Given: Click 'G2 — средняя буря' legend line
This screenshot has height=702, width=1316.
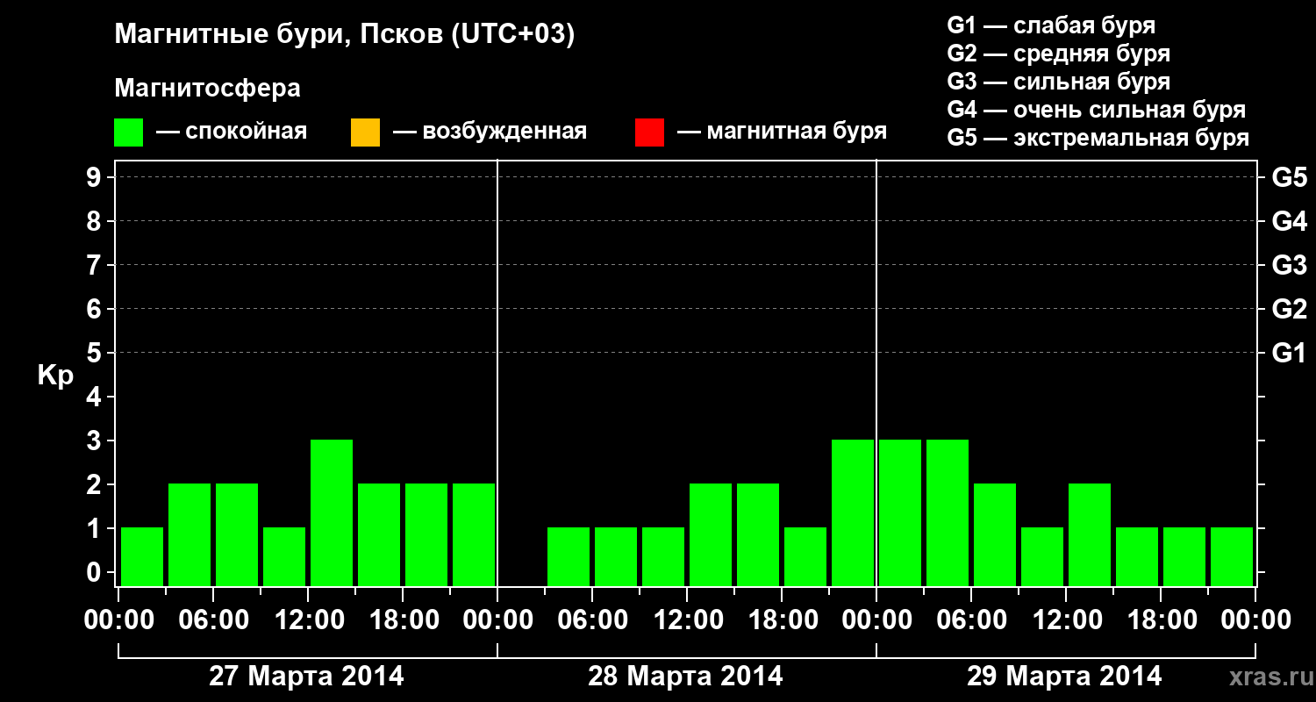Looking at the screenshot, I should click(1058, 54).
